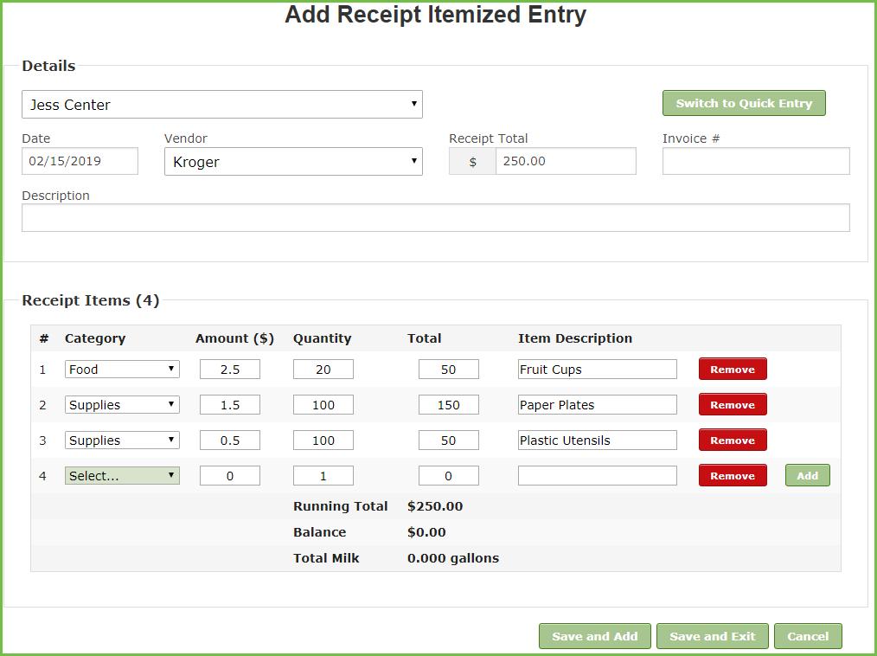The height and width of the screenshot is (656, 877).
Task: Edit Paper Plates item description
Action: pyautogui.click(x=598, y=405)
